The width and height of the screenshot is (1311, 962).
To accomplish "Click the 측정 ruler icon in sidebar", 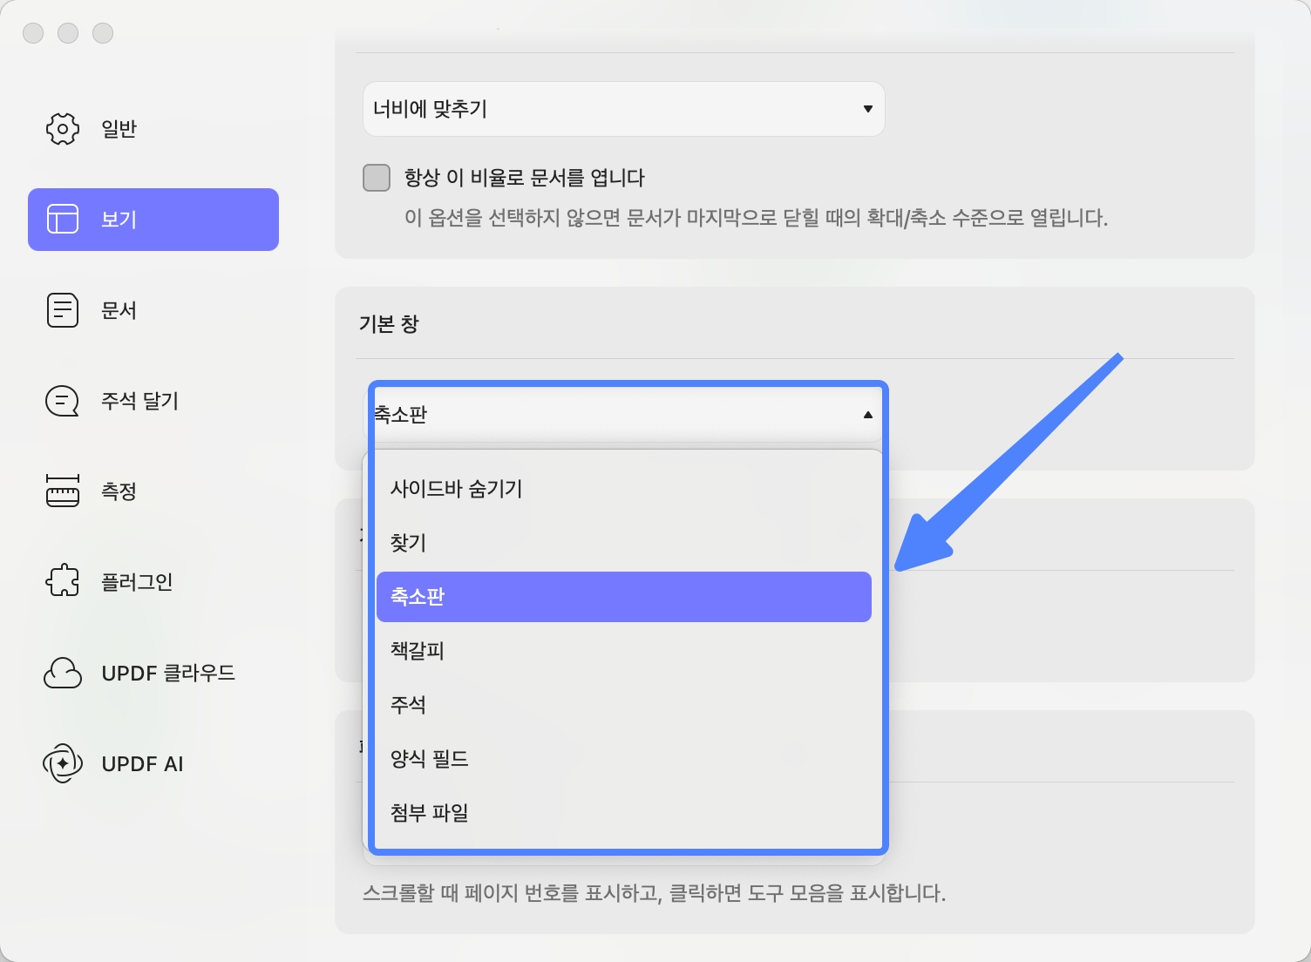I will tap(63, 491).
